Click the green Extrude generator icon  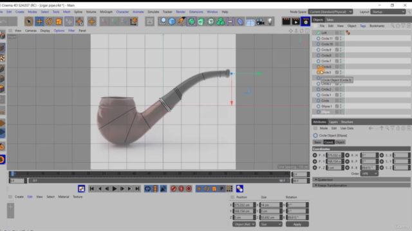(x=201, y=21)
